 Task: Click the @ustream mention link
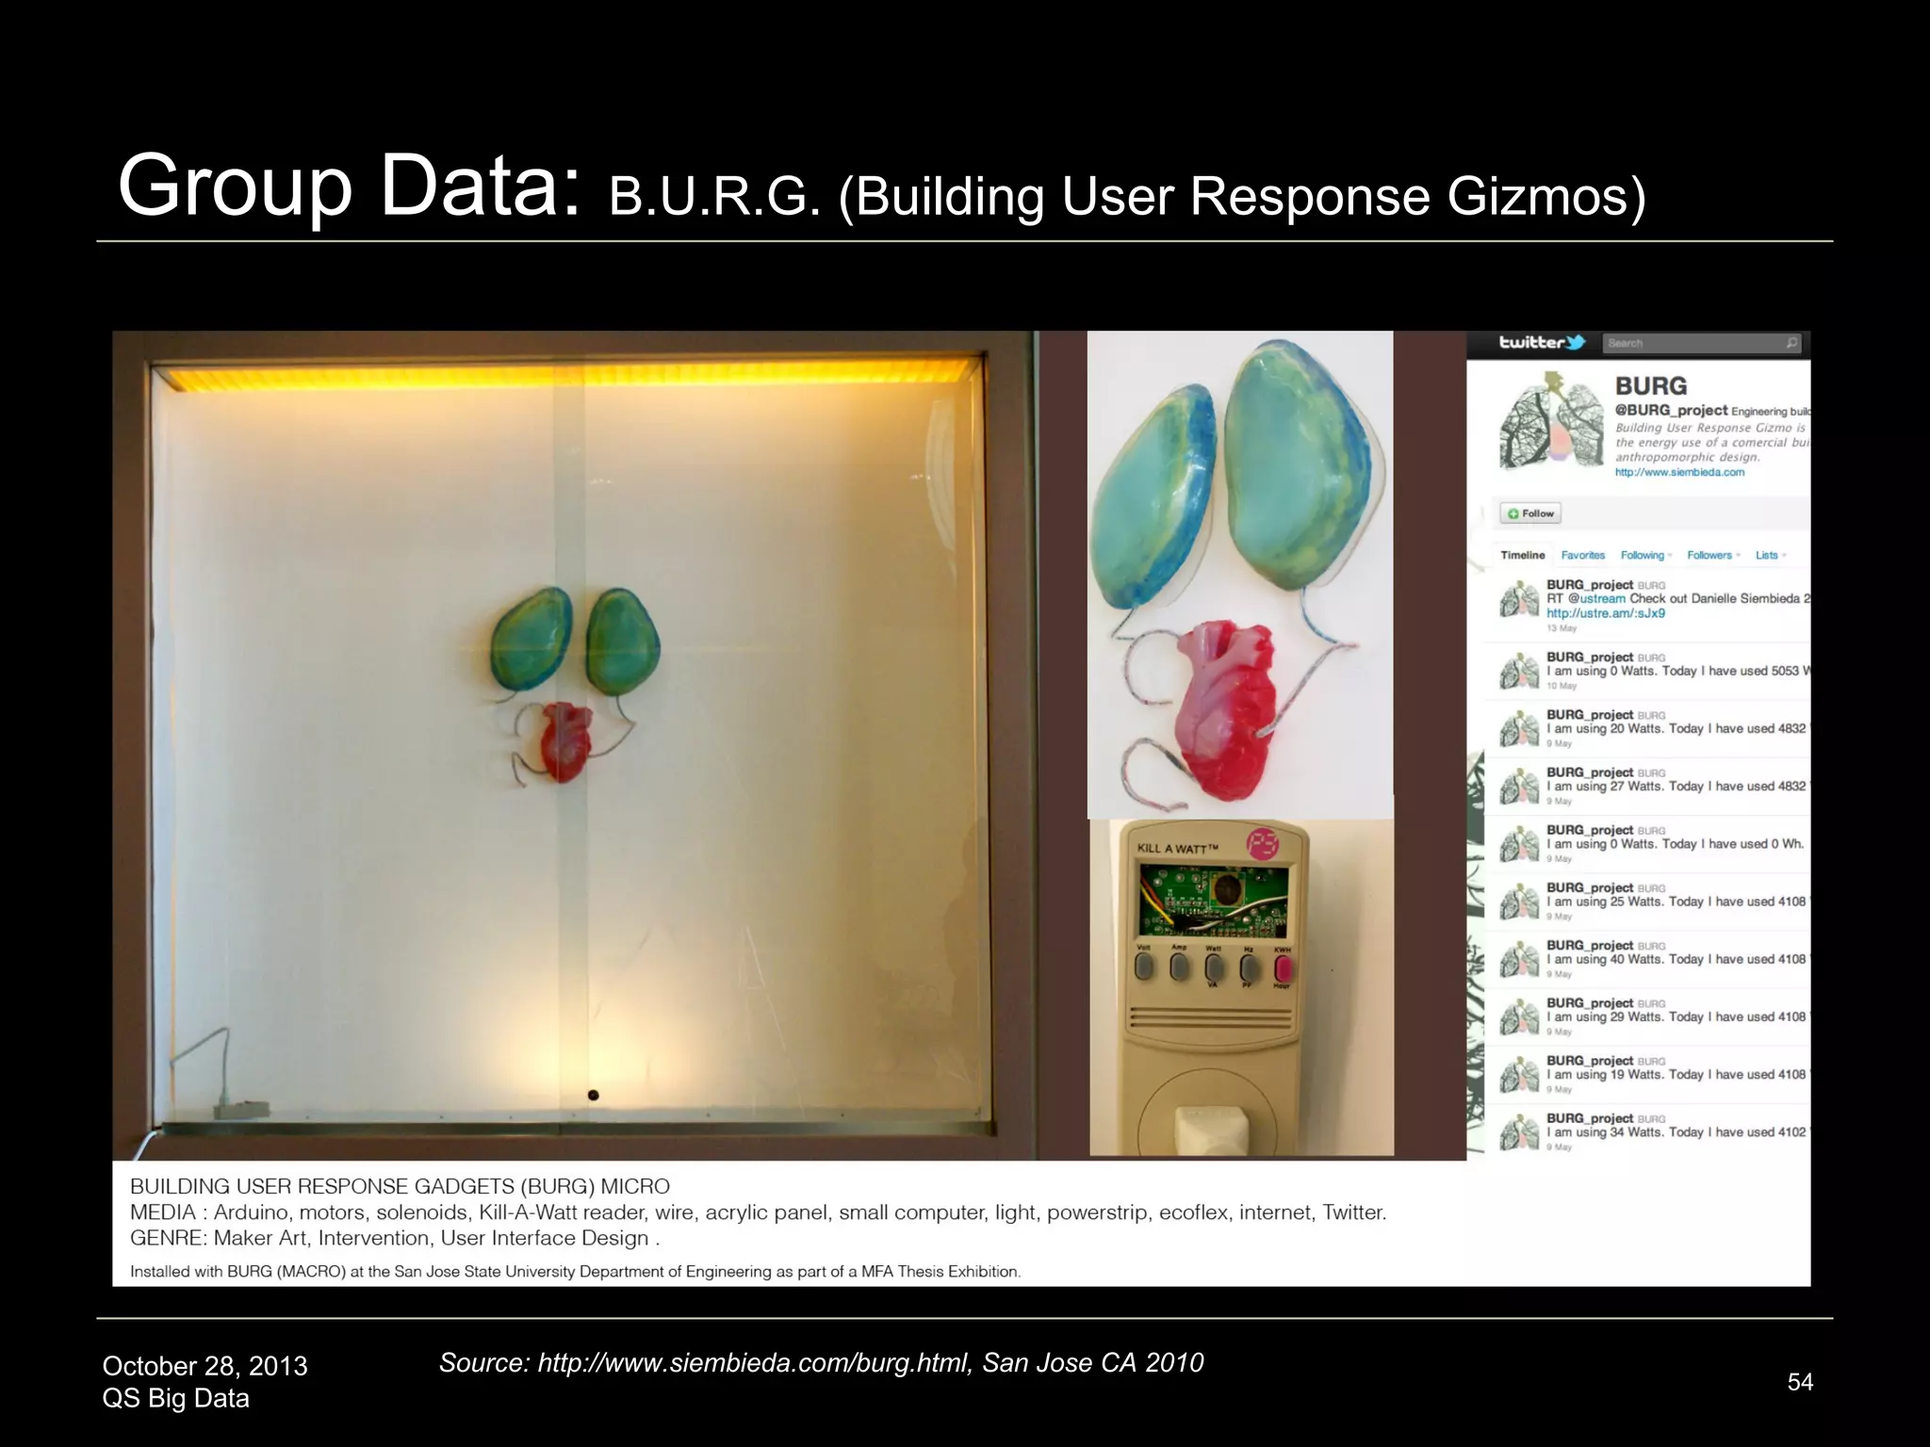(1597, 599)
